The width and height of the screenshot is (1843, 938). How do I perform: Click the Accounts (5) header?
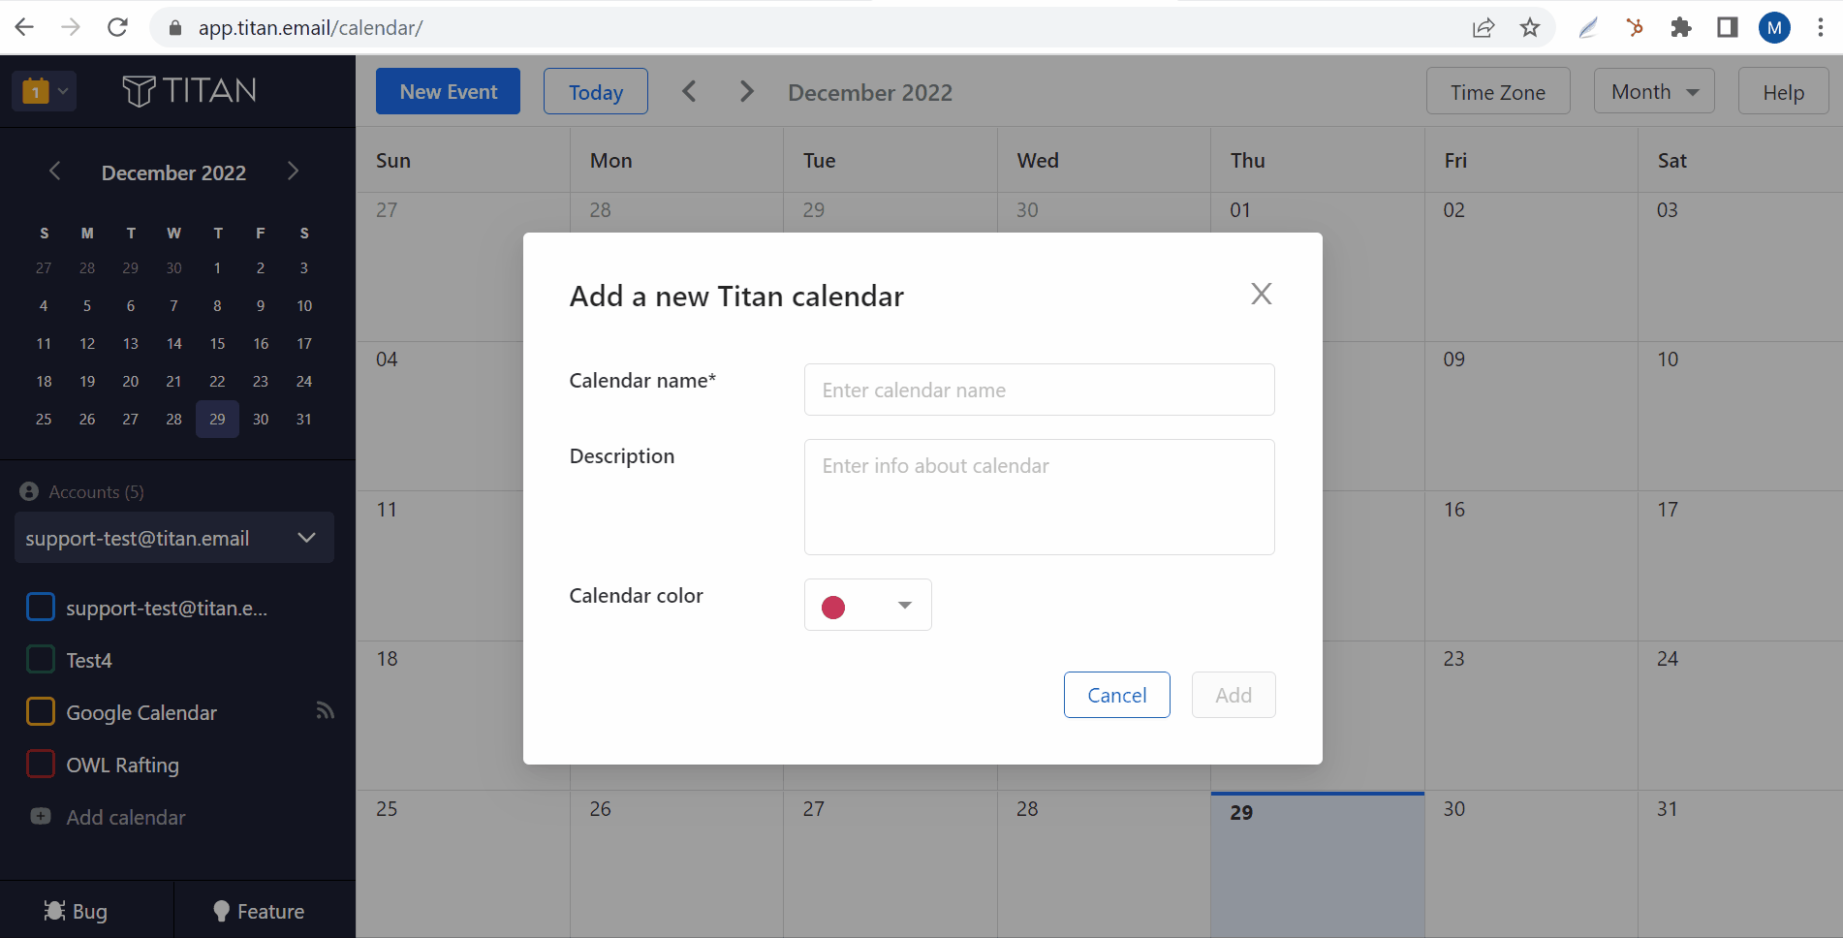[97, 492]
